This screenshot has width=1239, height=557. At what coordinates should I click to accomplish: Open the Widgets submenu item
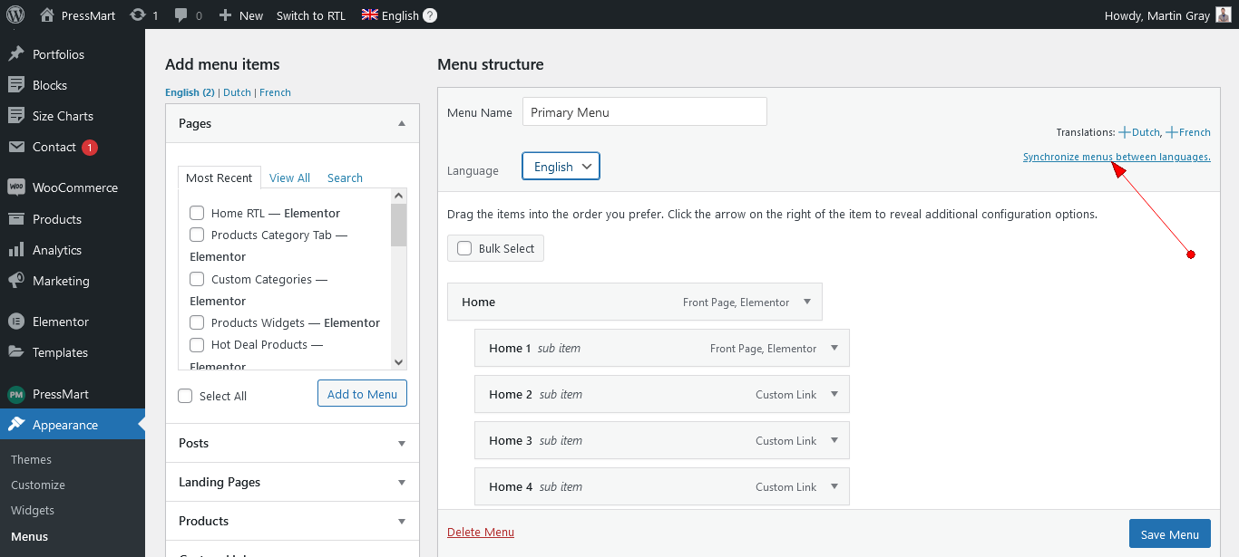click(x=33, y=510)
